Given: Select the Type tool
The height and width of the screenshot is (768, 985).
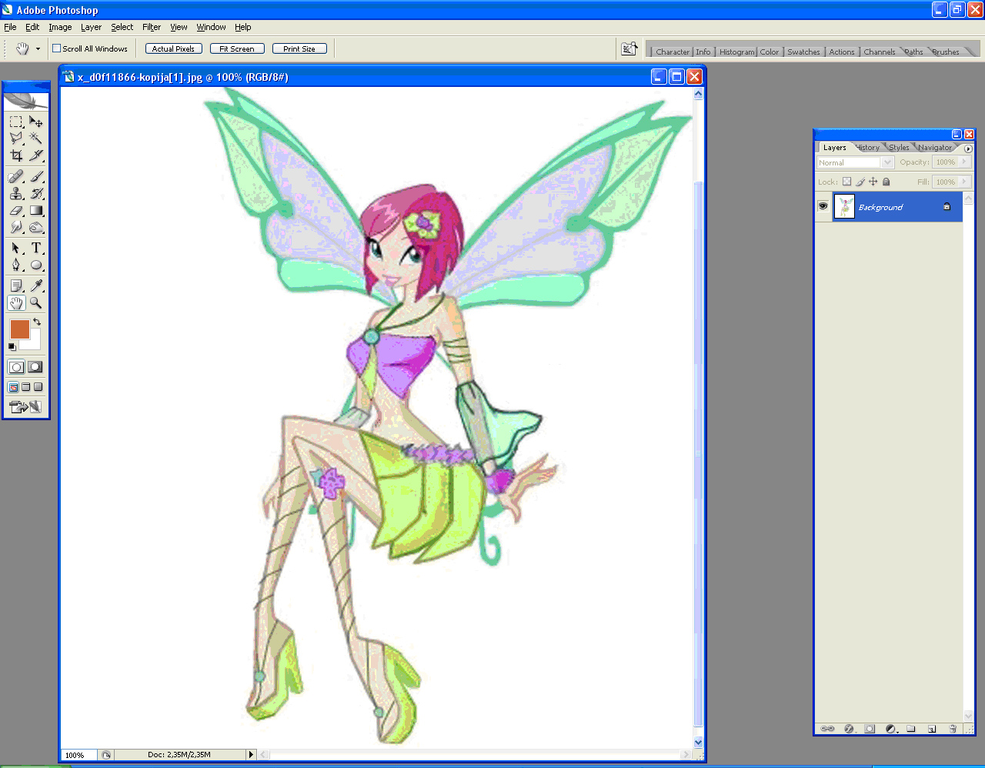Looking at the screenshot, I should pos(36,248).
